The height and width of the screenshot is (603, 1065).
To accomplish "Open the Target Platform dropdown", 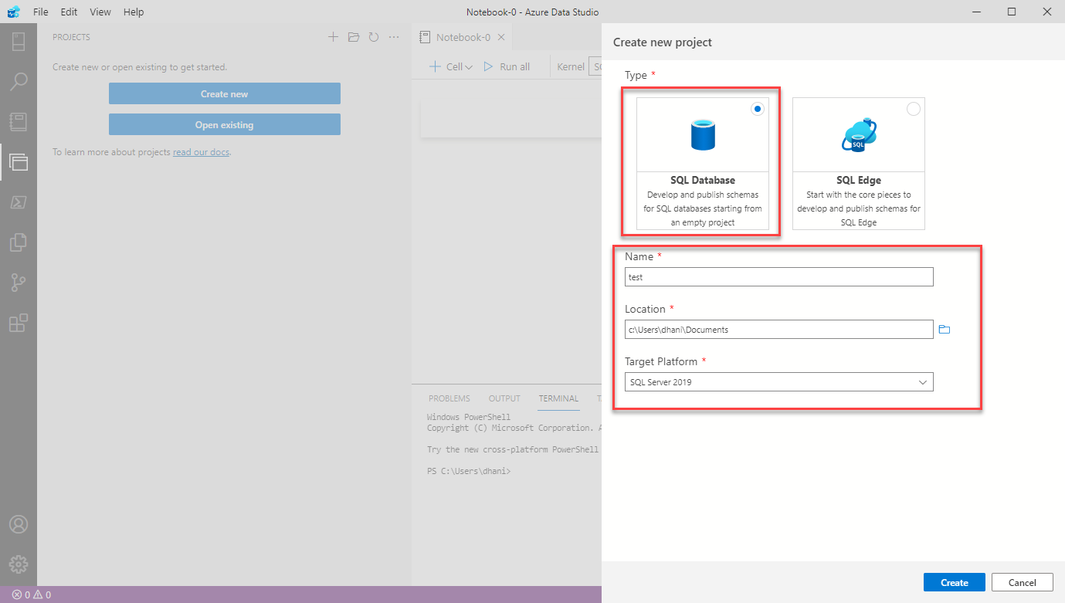I will click(x=779, y=382).
